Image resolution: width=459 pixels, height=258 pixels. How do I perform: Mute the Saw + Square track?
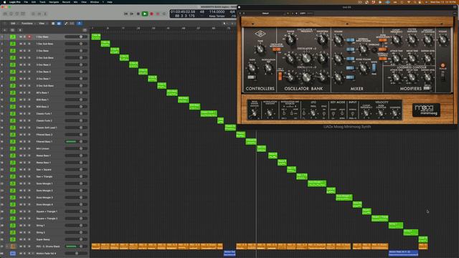[x=21, y=170]
